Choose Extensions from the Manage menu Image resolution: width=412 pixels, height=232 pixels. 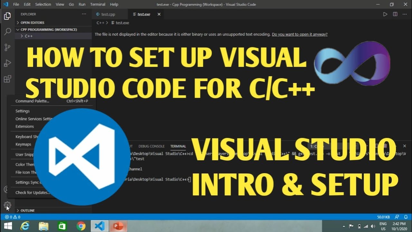(x=24, y=126)
